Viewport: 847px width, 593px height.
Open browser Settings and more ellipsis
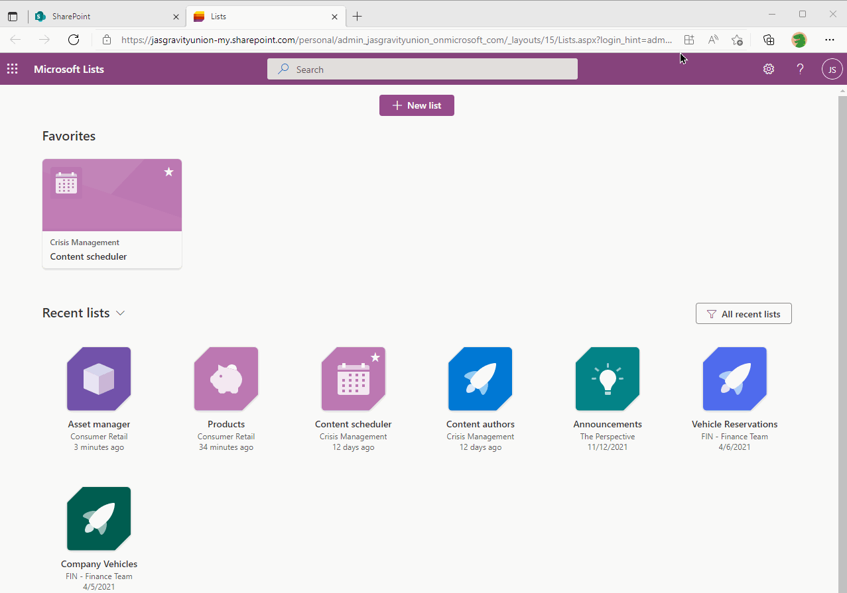coord(830,40)
